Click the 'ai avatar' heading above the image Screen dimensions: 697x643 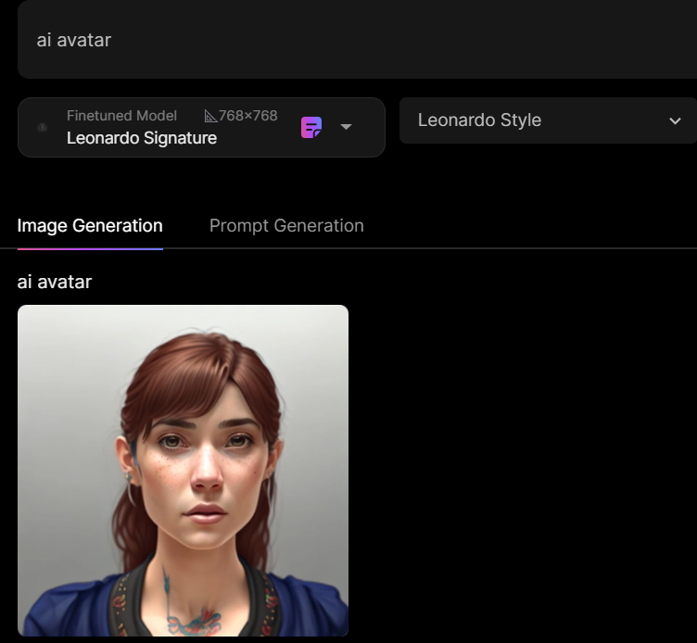click(x=55, y=282)
